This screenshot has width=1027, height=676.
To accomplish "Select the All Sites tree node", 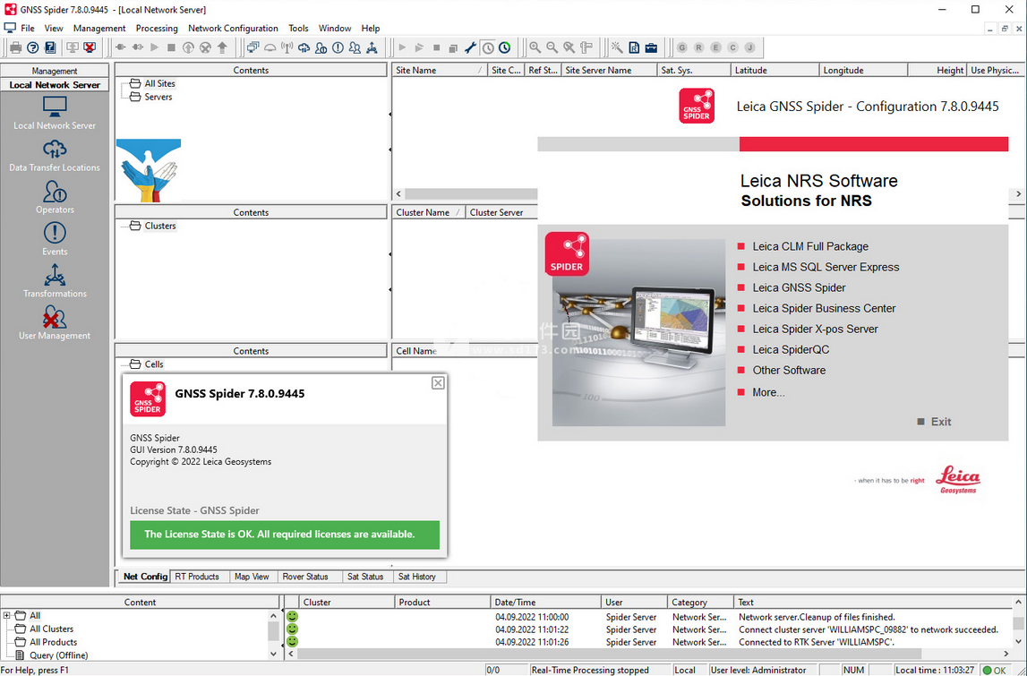I will point(159,84).
